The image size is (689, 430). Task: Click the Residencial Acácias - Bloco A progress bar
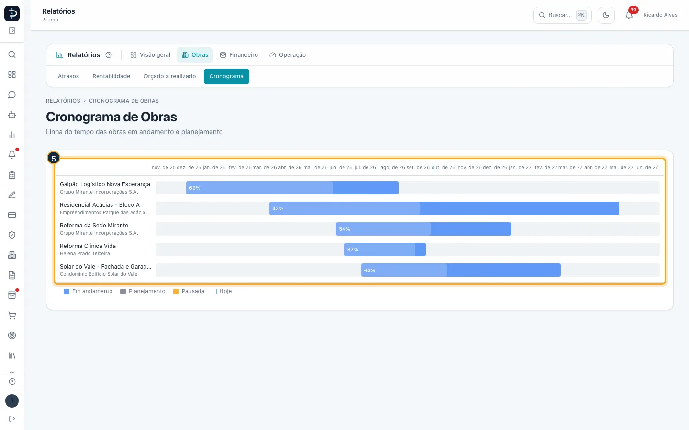click(444, 208)
